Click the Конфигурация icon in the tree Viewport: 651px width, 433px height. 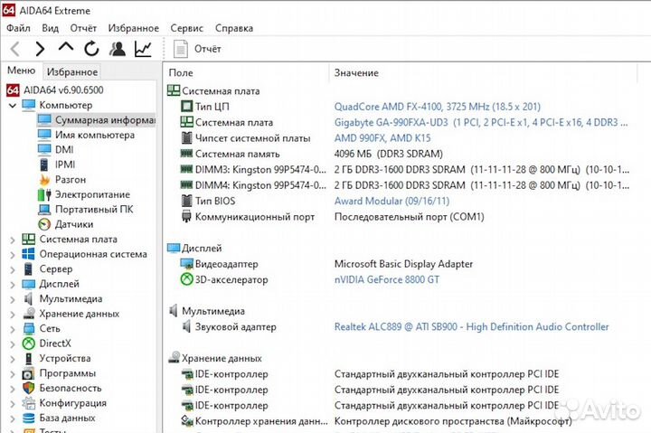coord(28,403)
